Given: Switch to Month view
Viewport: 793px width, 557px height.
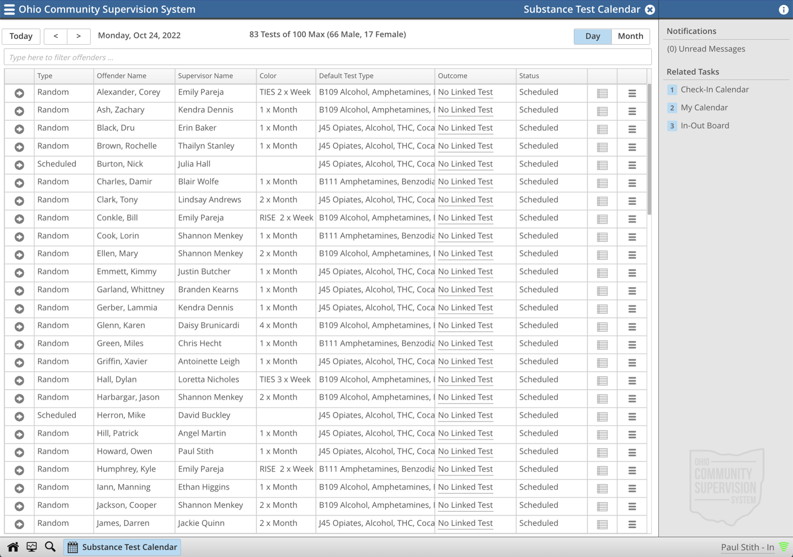Looking at the screenshot, I should [x=630, y=36].
